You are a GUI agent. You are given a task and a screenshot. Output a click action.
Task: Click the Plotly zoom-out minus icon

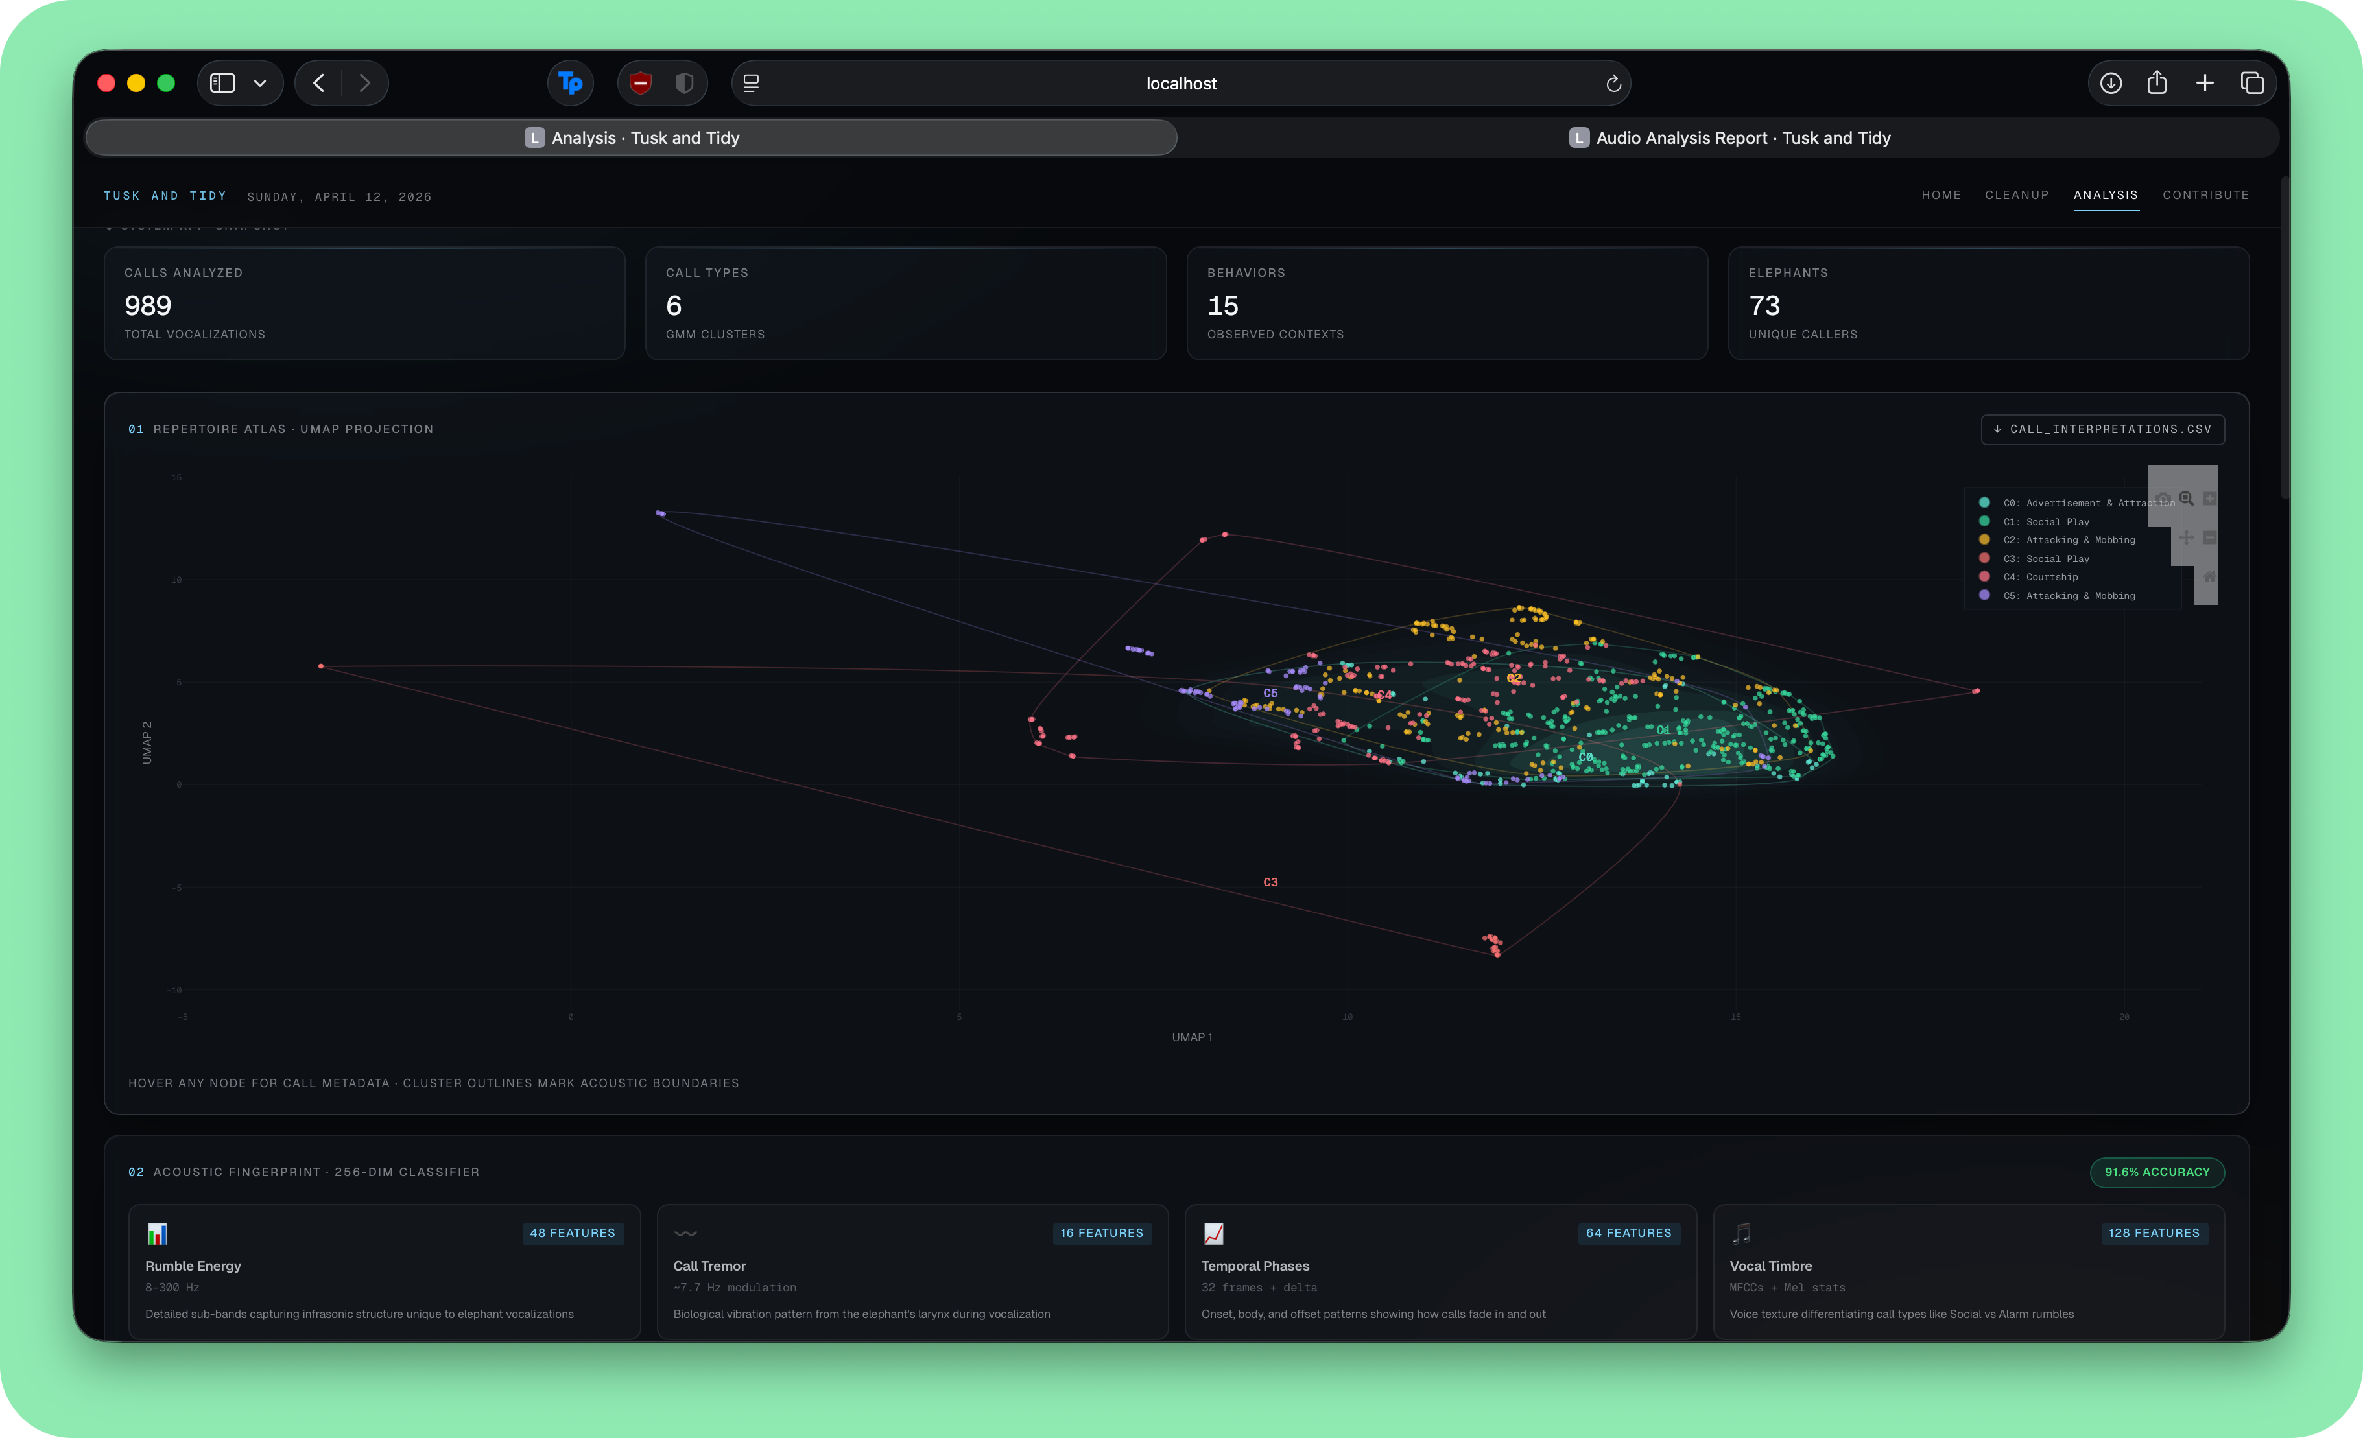point(2209,538)
